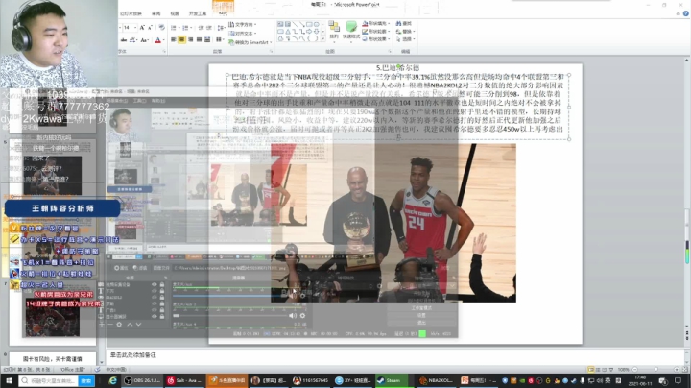Toggle the lock on OBS source NBA2KOL2

point(162,297)
